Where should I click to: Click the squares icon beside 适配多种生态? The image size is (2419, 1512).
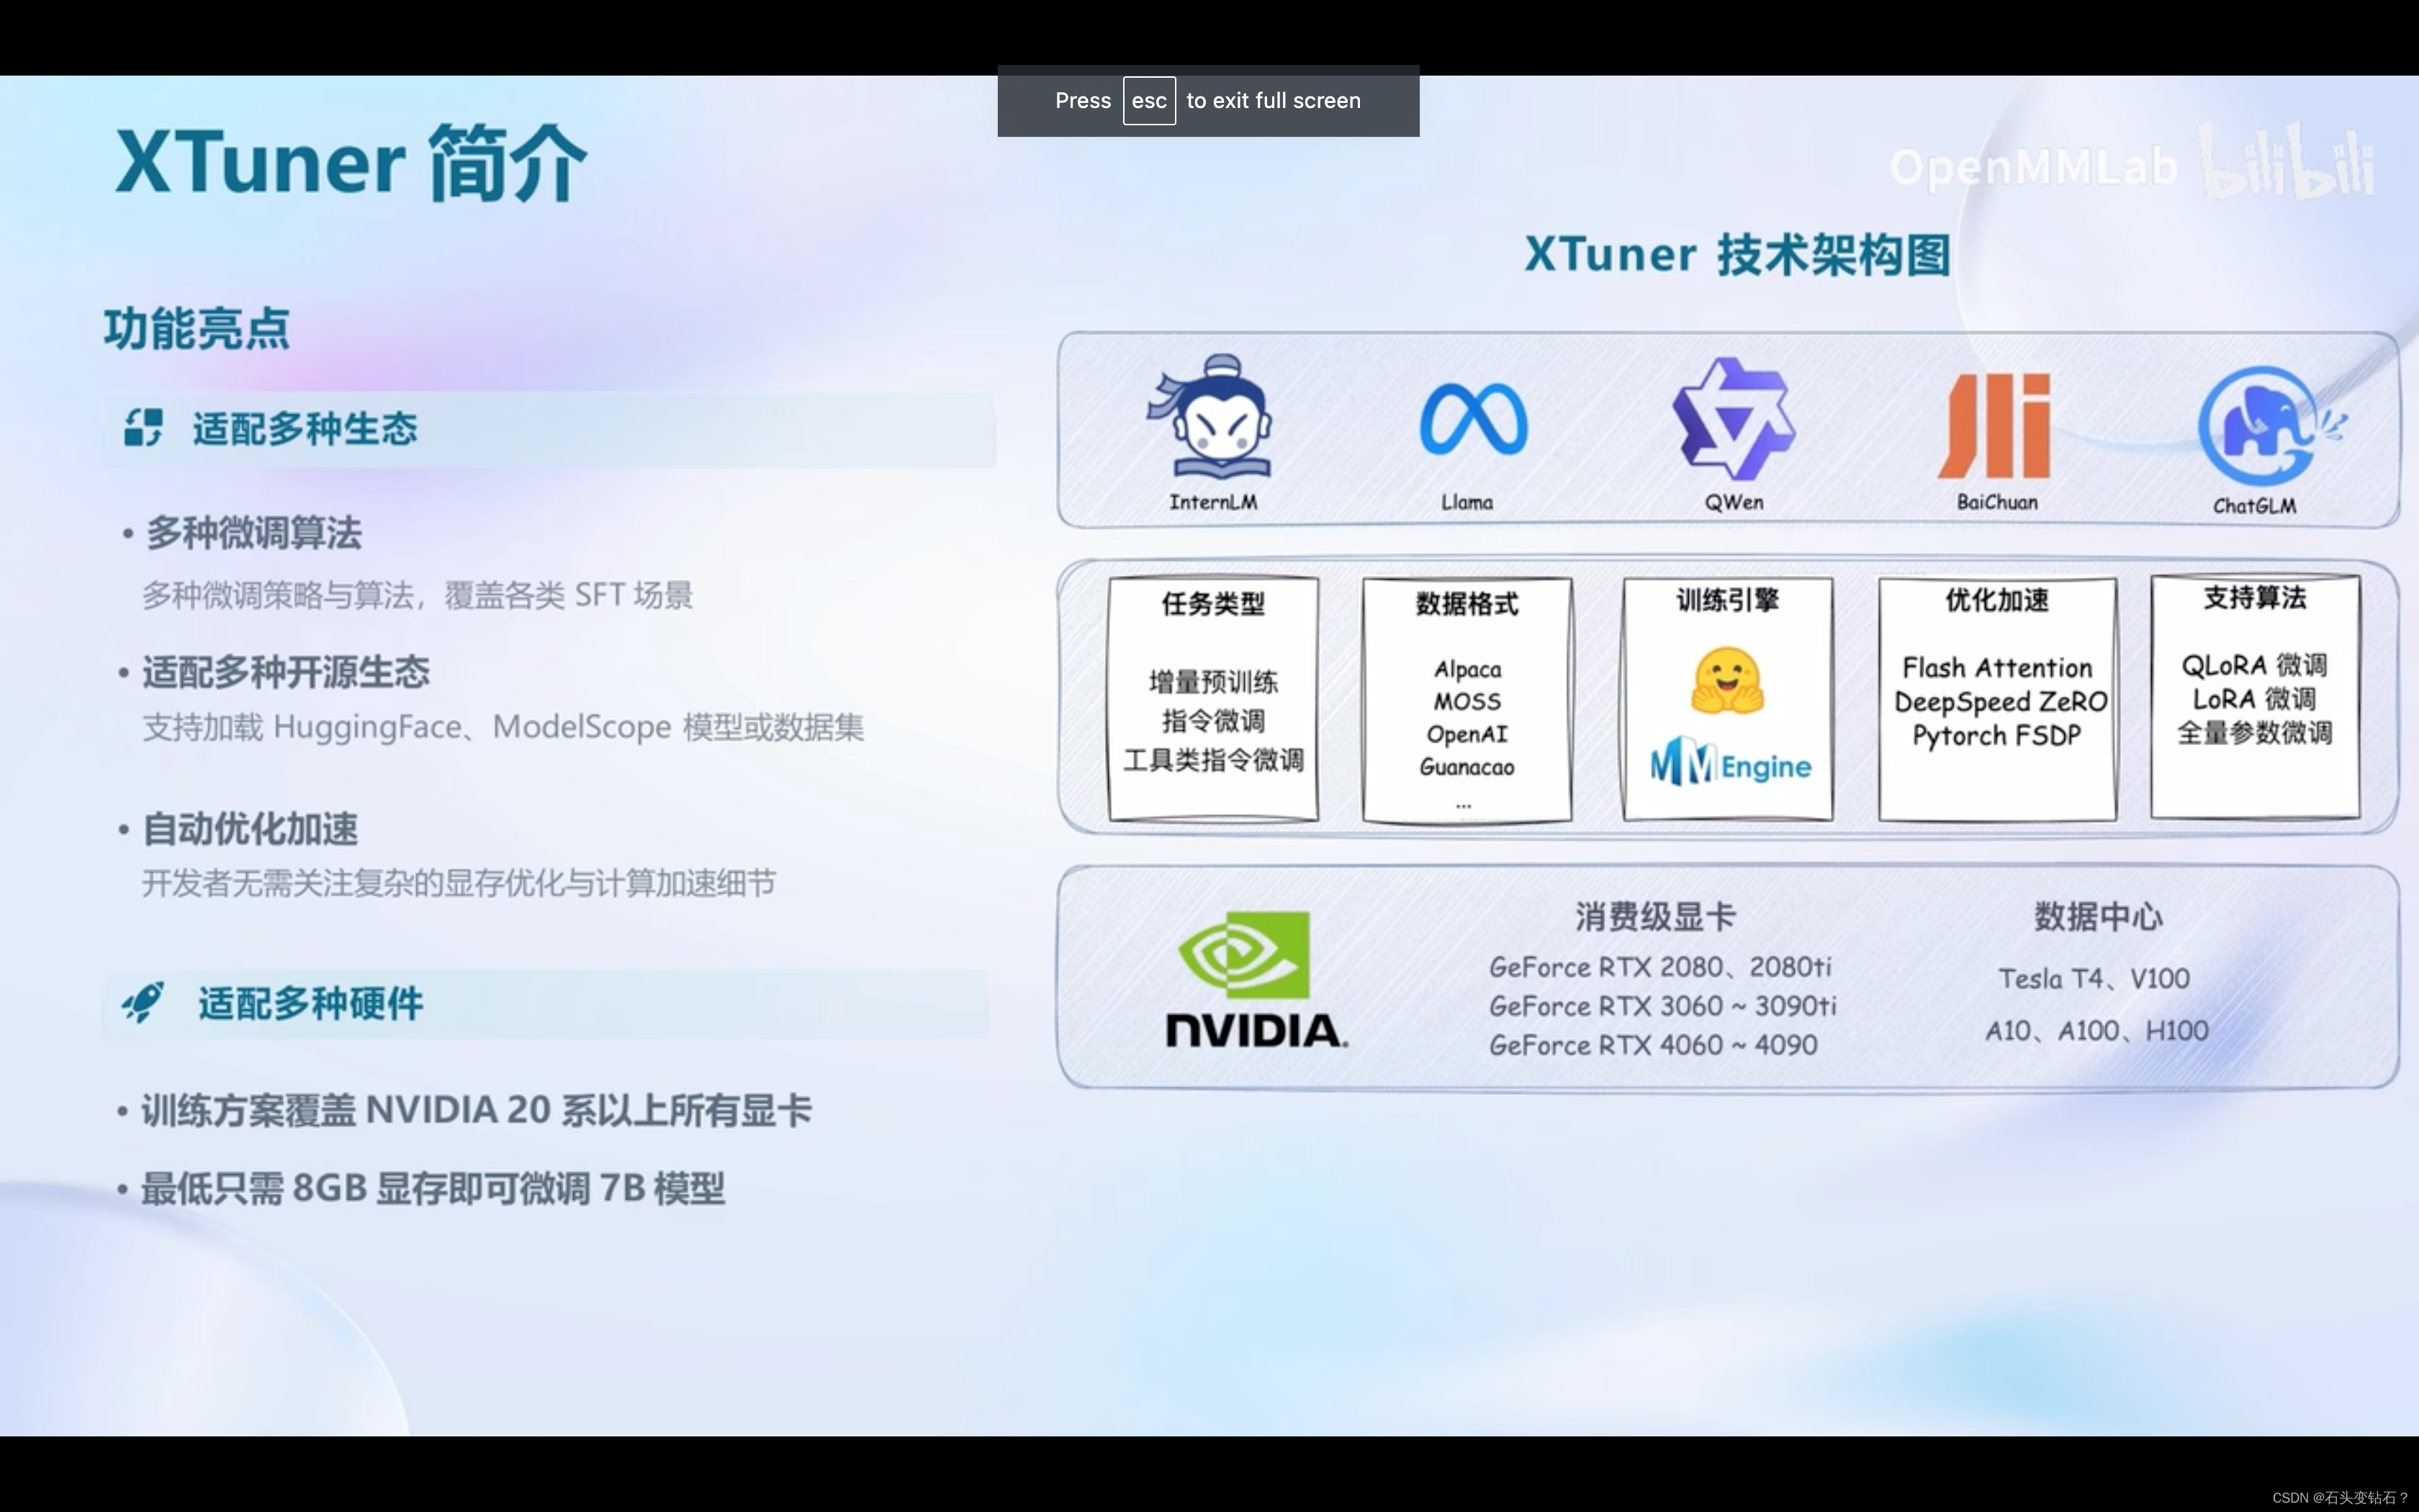143,427
